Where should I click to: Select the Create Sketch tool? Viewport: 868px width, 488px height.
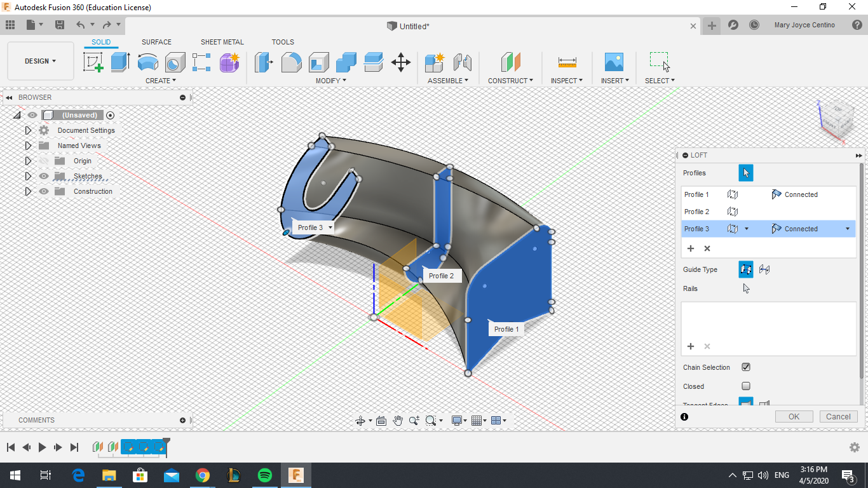click(x=94, y=62)
